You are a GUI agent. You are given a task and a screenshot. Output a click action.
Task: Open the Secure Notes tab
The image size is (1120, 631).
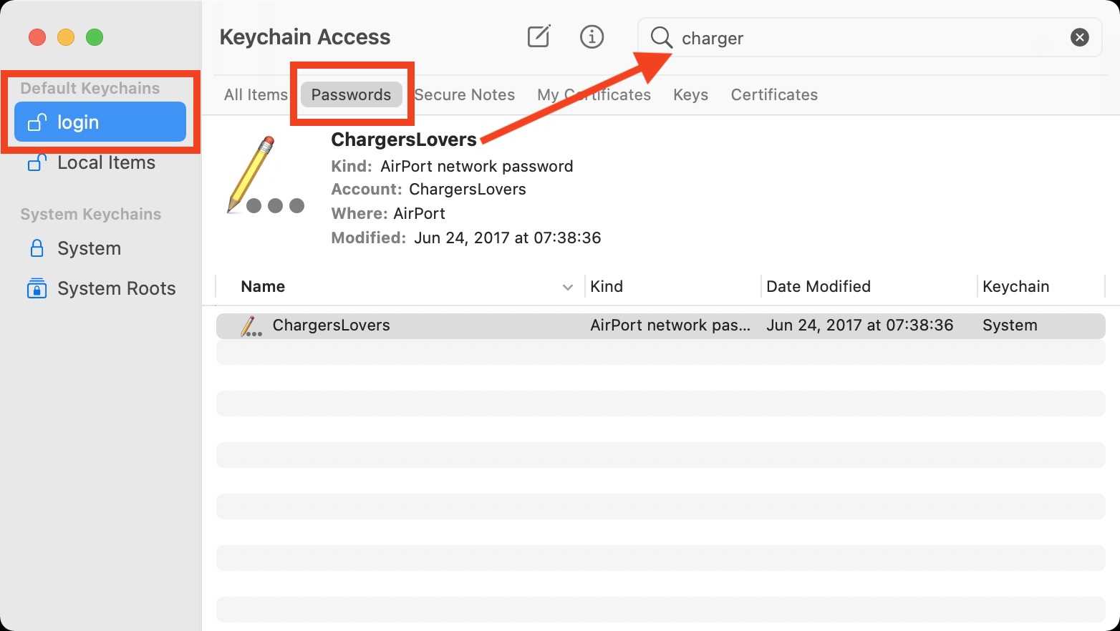pyautogui.click(x=465, y=94)
